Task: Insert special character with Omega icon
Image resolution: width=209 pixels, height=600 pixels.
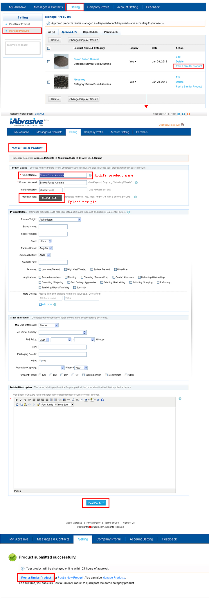Action: (x=102, y=400)
